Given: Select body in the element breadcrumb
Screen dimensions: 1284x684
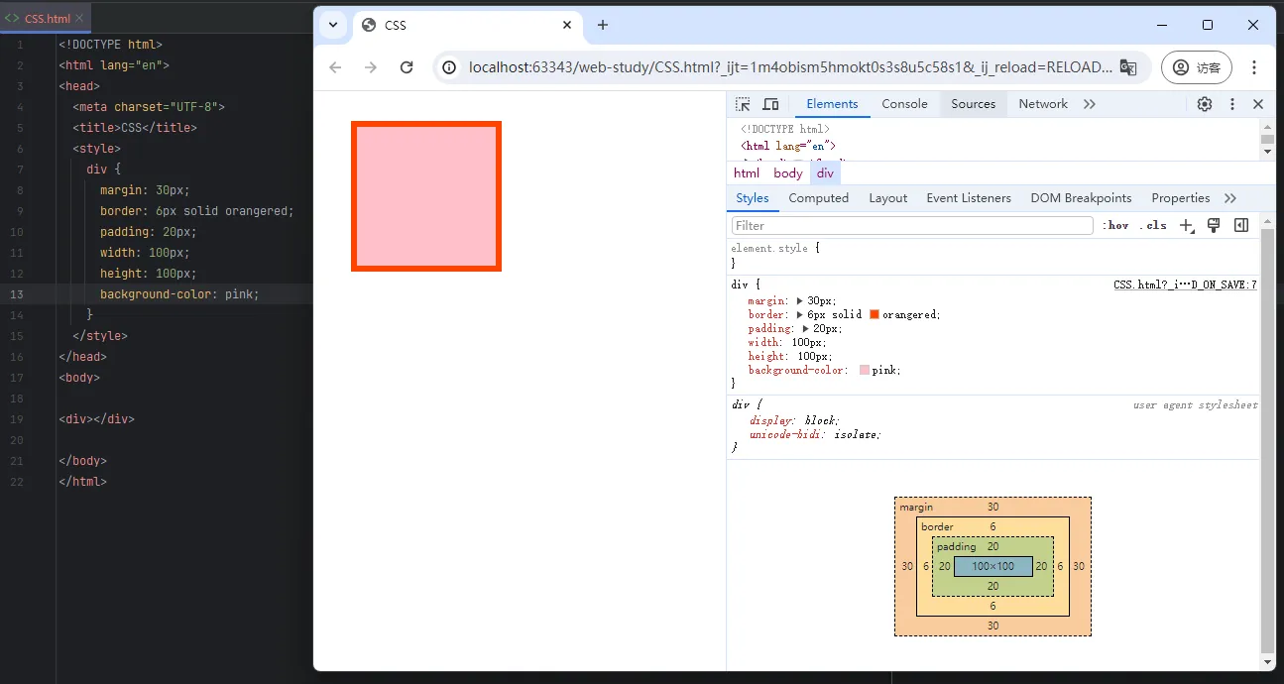Looking at the screenshot, I should [x=788, y=173].
